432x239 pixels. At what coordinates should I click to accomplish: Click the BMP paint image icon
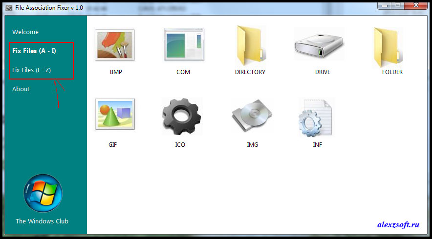(115, 45)
